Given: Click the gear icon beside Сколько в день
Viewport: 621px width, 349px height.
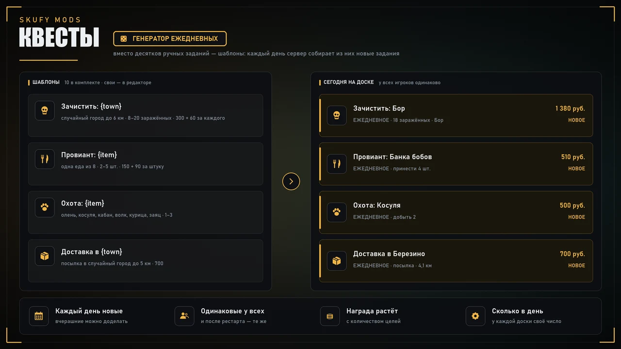Looking at the screenshot, I should (475, 316).
